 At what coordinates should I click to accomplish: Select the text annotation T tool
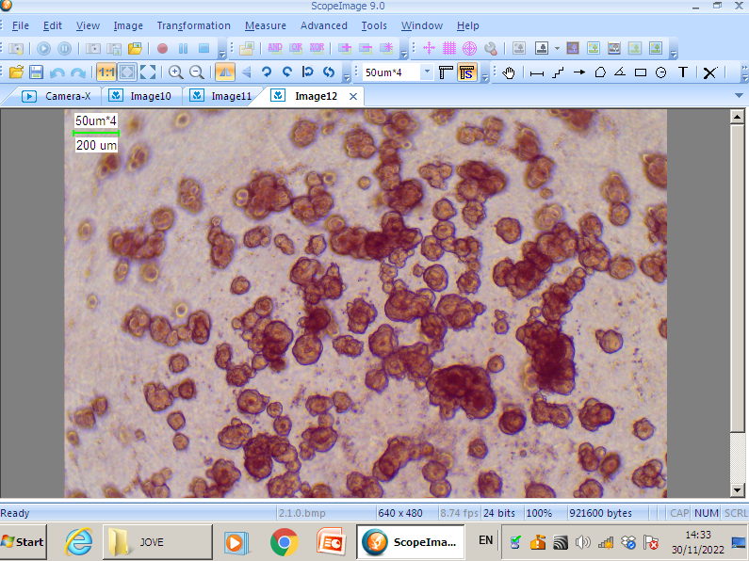(682, 72)
